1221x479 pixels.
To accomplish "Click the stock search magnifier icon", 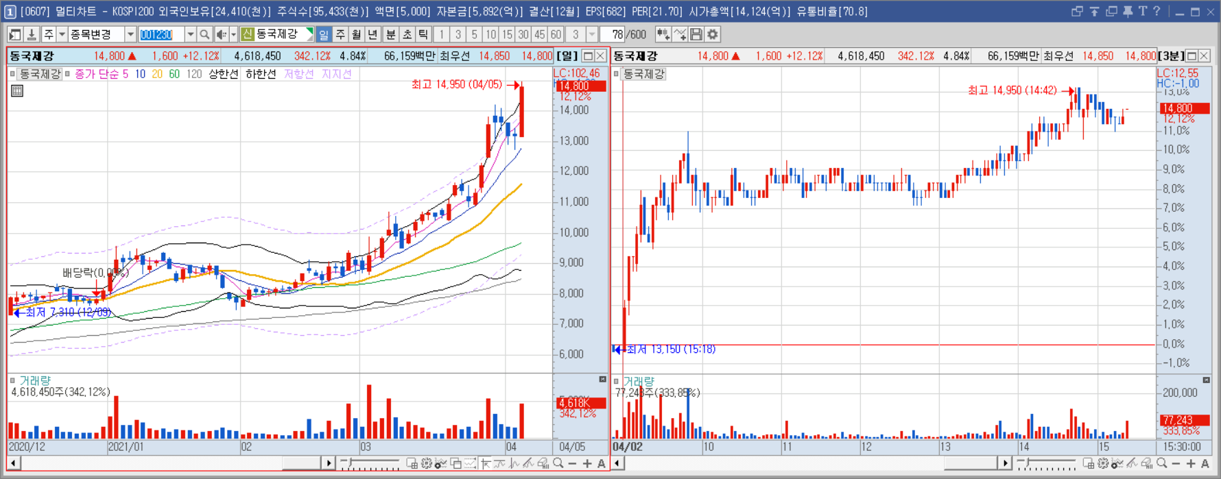I will tap(204, 34).
